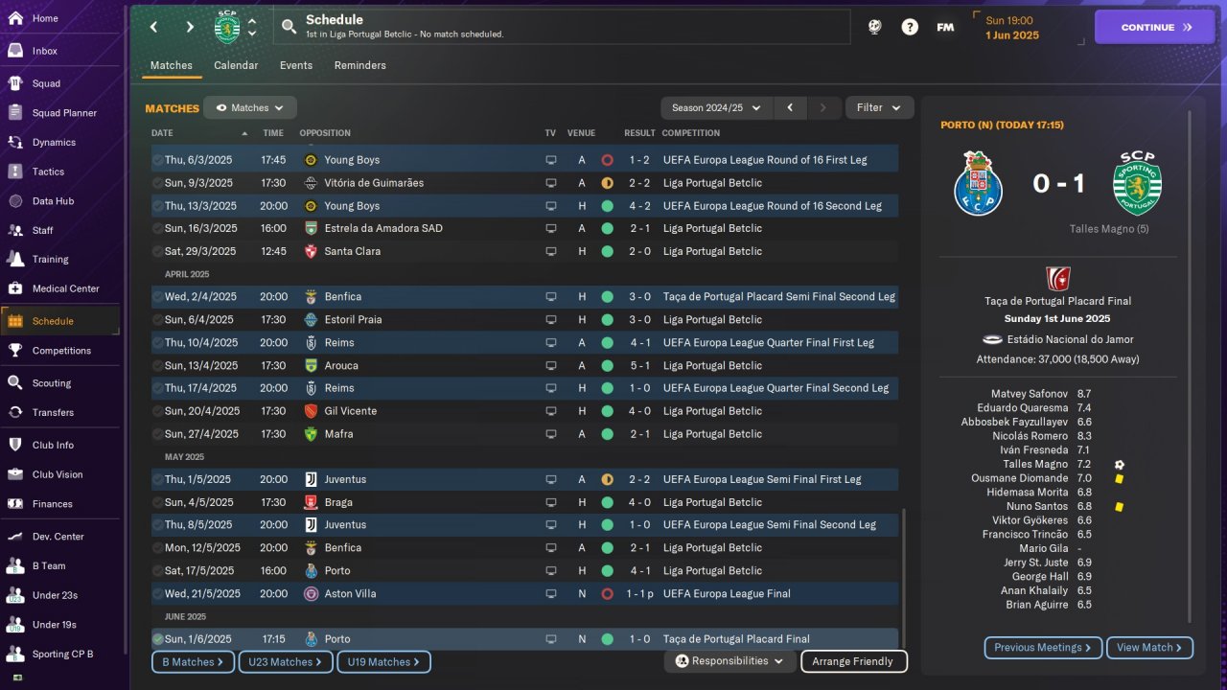Expand the Filter dropdown
This screenshot has height=690, width=1227.
tap(879, 107)
